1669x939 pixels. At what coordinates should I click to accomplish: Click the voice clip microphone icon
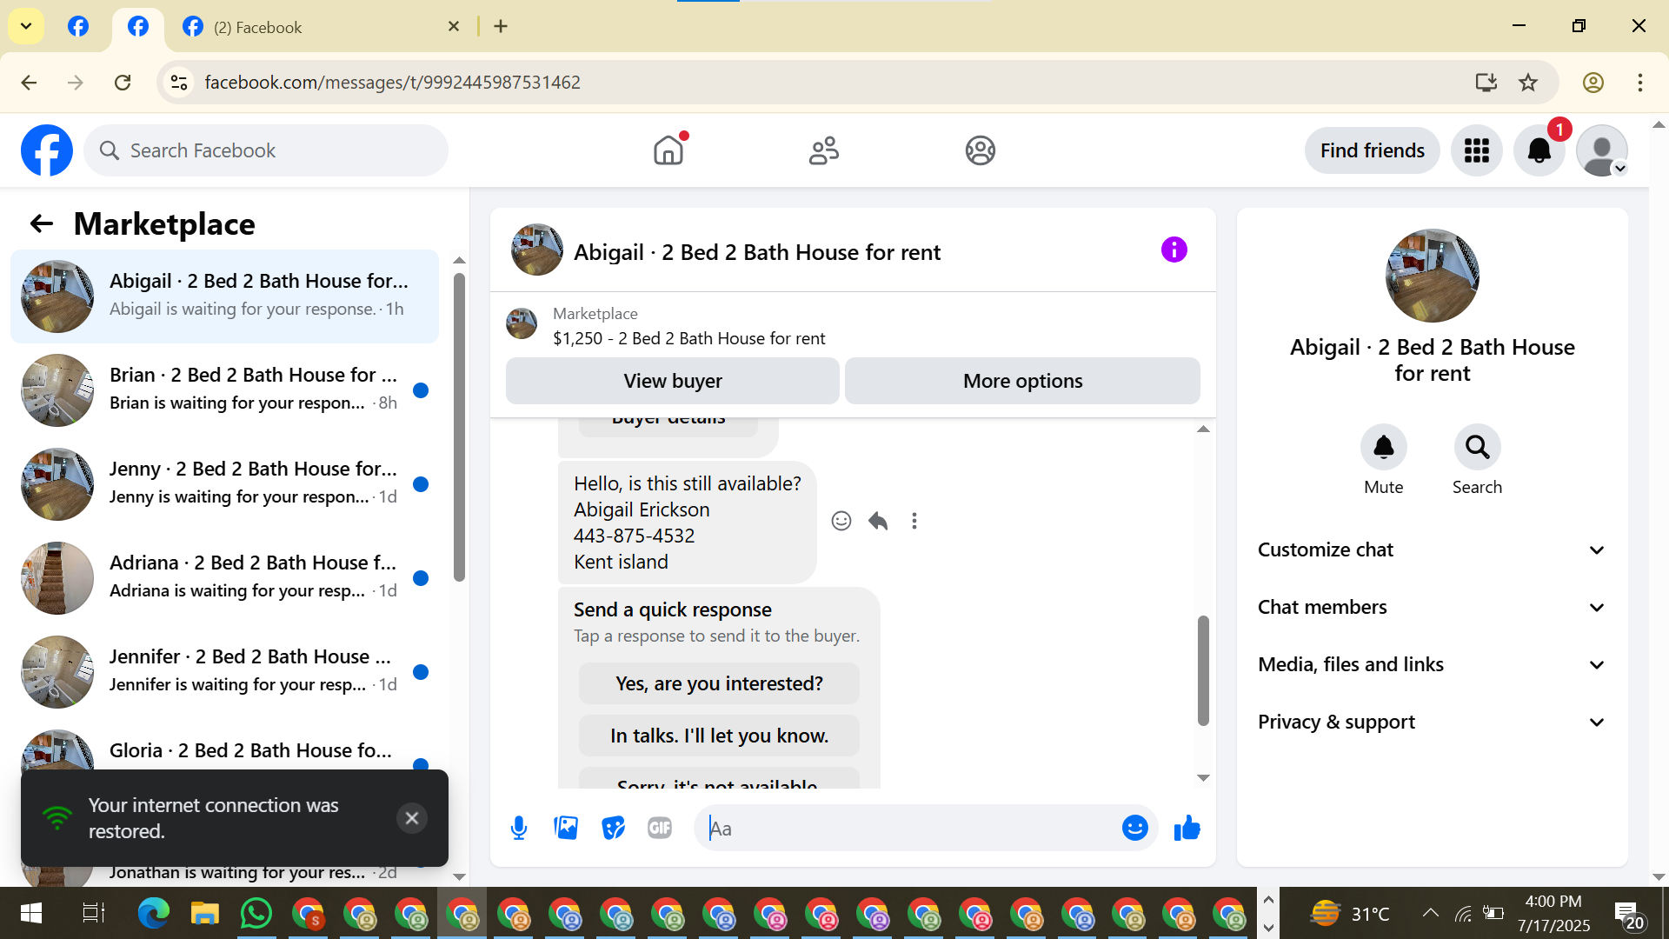tap(519, 829)
